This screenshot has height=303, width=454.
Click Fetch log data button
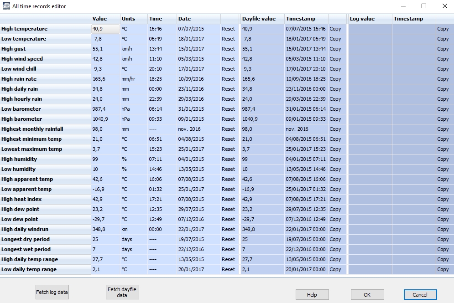pos(52,292)
